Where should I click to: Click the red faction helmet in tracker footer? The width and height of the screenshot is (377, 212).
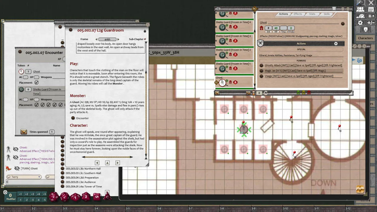coord(309,93)
